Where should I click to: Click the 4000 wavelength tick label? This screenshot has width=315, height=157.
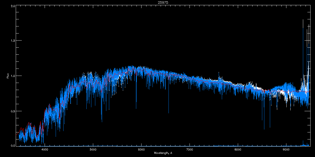[45, 150]
